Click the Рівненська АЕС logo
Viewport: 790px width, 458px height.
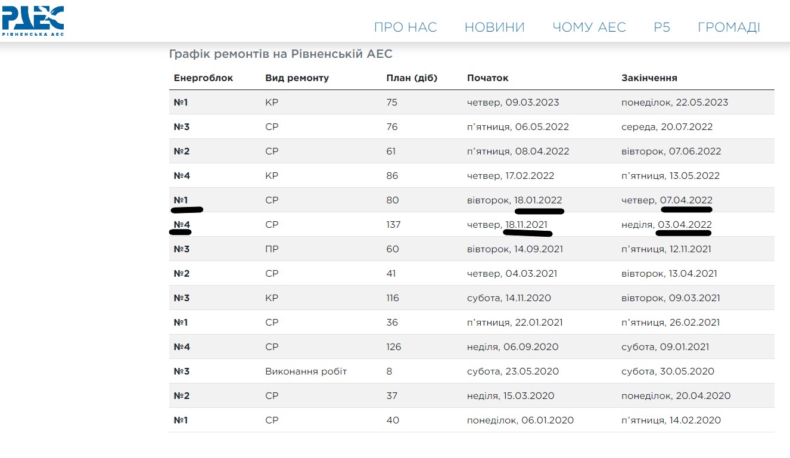33,21
